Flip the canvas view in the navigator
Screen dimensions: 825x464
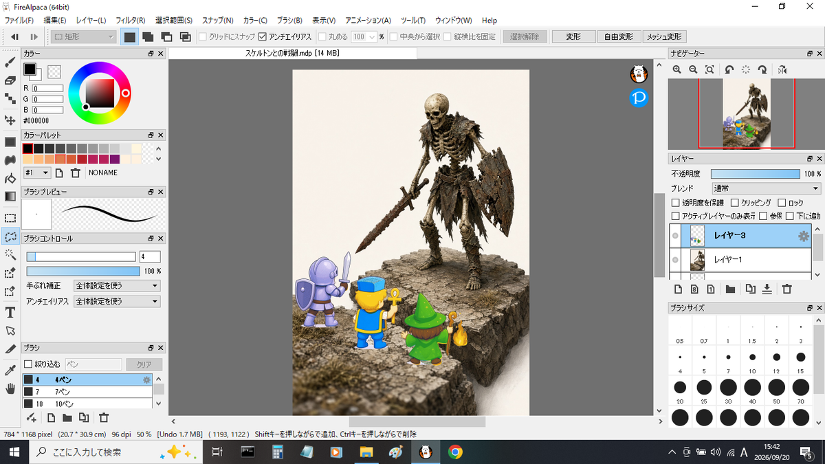(x=782, y=69)
